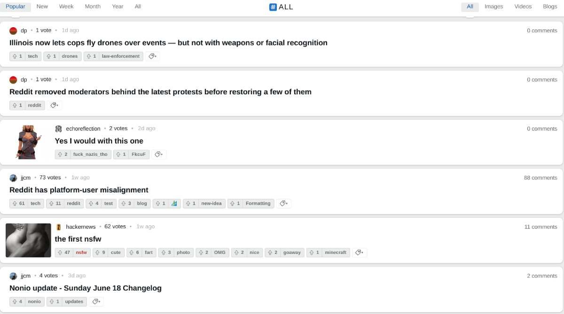Upvote the blog tag
Image resolution: width=564 pixels, height=314 pixels.
[x=126, y=203]
